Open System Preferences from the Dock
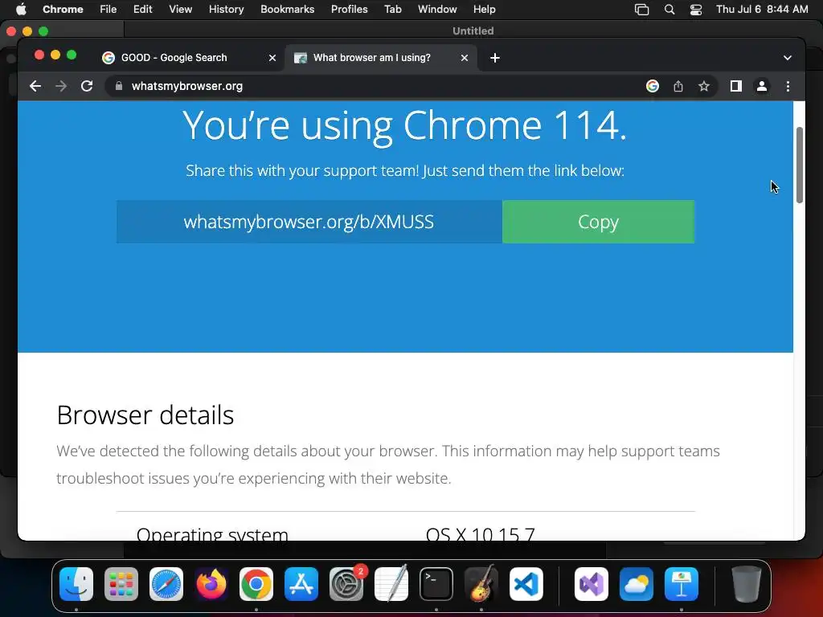The width and height of the screenshot is (823, 617). coord(346,584)
